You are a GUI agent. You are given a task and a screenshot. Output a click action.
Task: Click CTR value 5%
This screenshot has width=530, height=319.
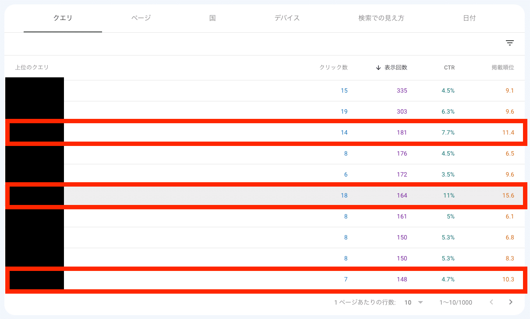coord(450,216)
